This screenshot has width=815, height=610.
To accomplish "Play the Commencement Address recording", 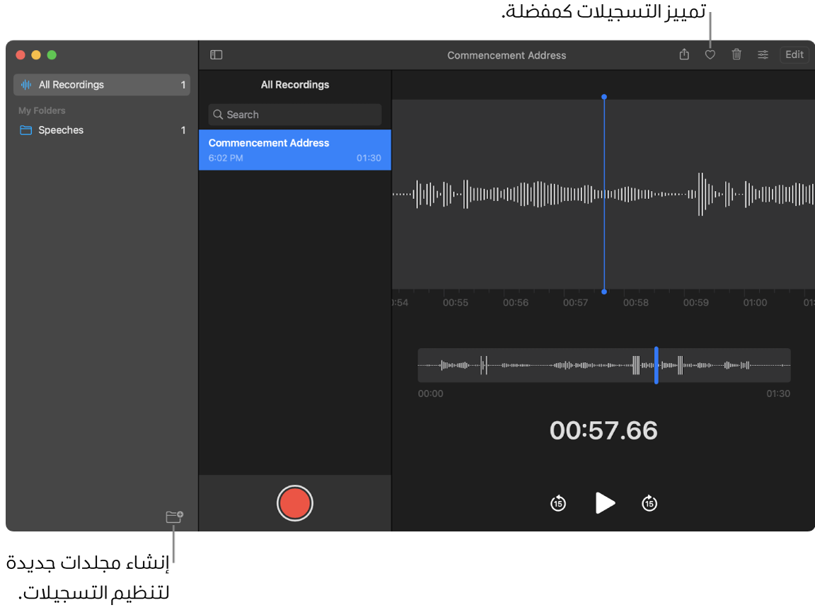I will (x=605, y=503).
